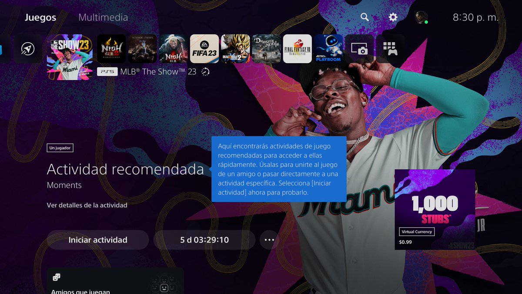
Task: Select the Final Fantasy VIII Remastered tile
Action: click(298, 49)
